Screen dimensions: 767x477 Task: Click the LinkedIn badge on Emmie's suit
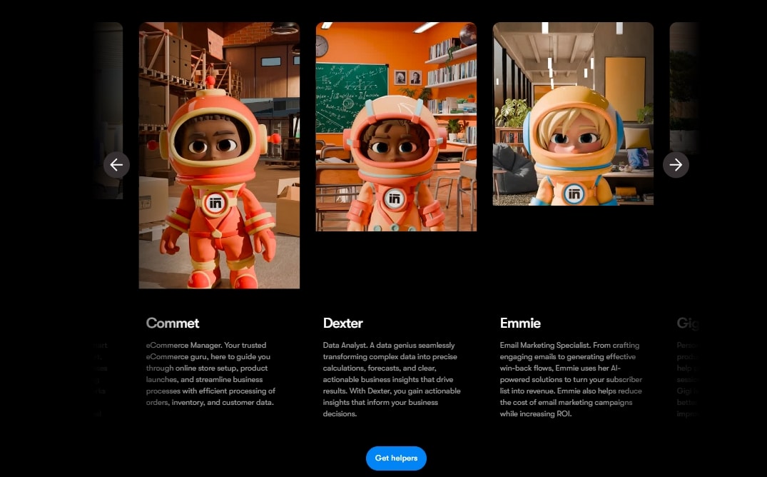575,191
